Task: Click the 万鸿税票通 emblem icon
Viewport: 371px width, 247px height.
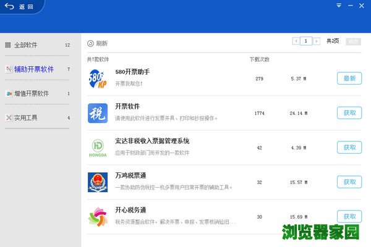Action: [x=98, y=182]
